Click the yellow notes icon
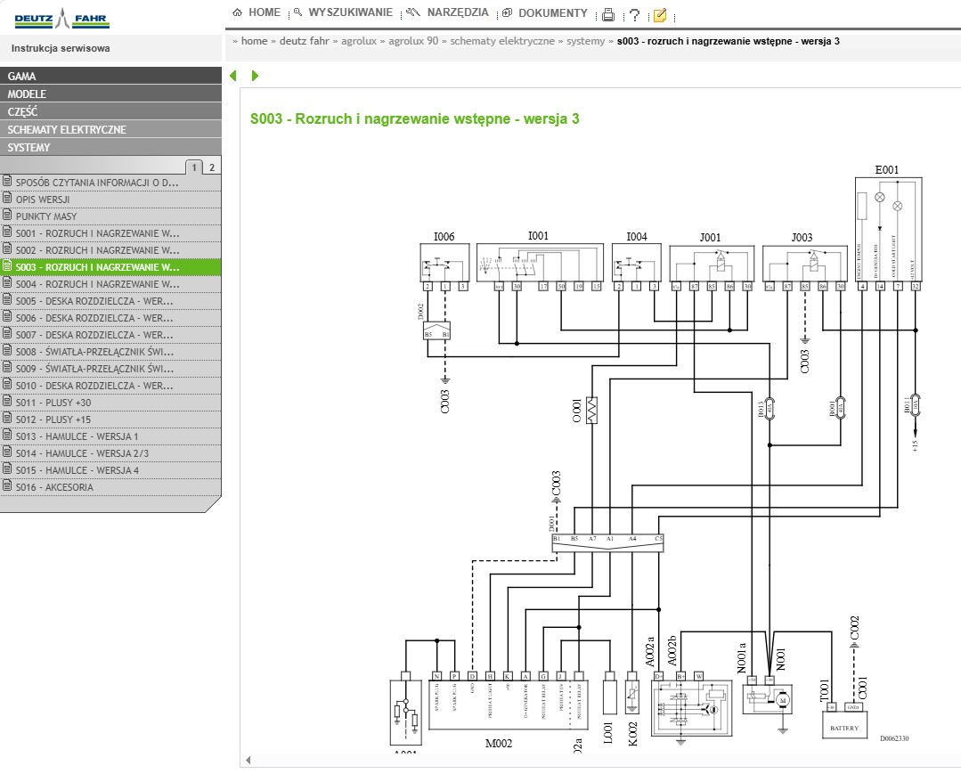Viewport: 961px width, 774px height. [x=659, y=15]
